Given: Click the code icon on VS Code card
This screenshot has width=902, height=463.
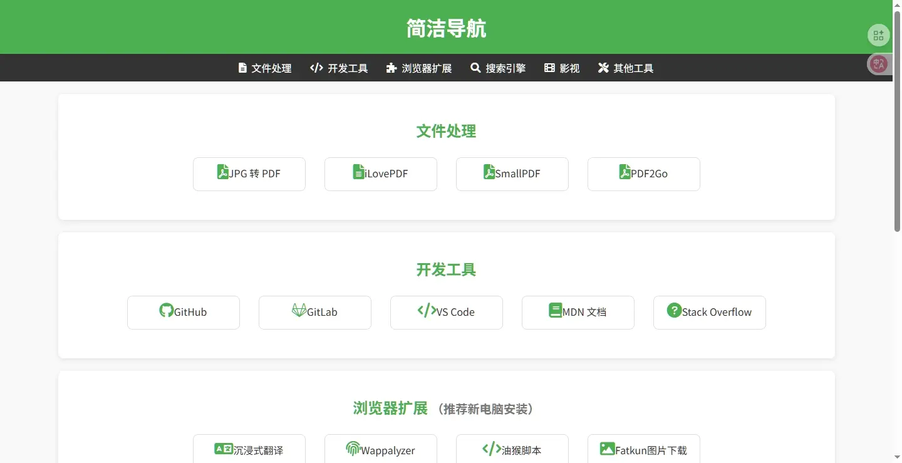Looking at the screenshot, I should point(427,310).
